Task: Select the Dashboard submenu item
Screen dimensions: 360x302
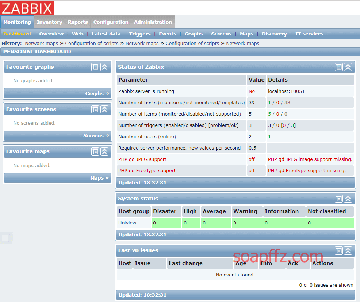Action: tap(17, 34)
